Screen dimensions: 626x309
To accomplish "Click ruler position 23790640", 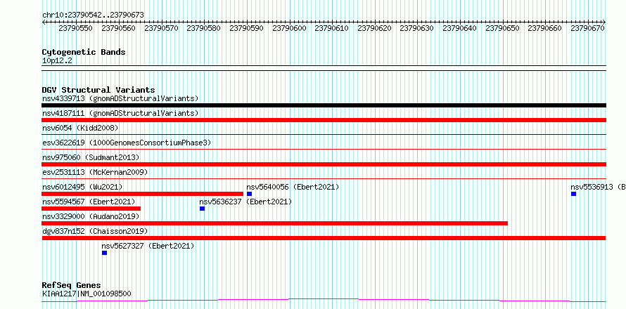I will pyautogui.click(x=459, y=28).
